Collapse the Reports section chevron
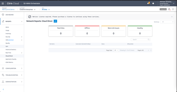 point(22,21)
